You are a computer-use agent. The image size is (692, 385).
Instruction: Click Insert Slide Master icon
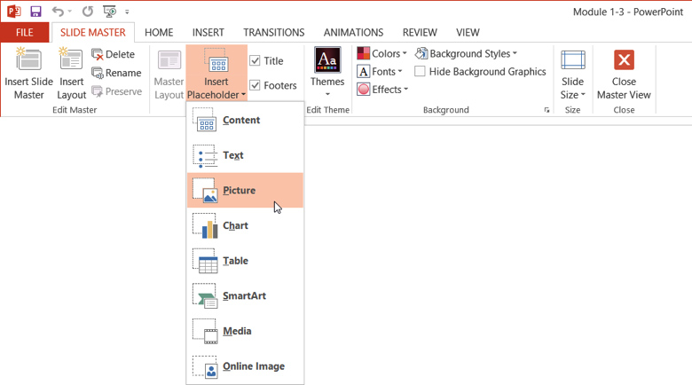28,60
